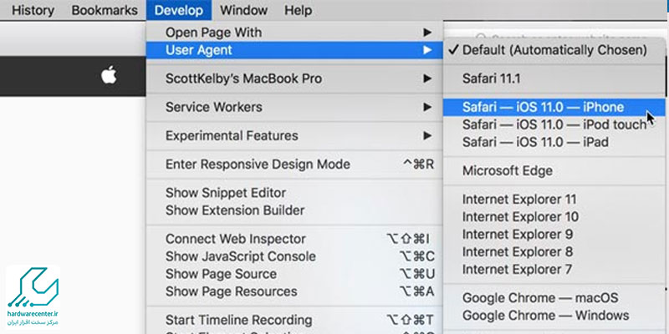Choose Show Snippet Editor
The image size is (669, 334).
point(294,193)
